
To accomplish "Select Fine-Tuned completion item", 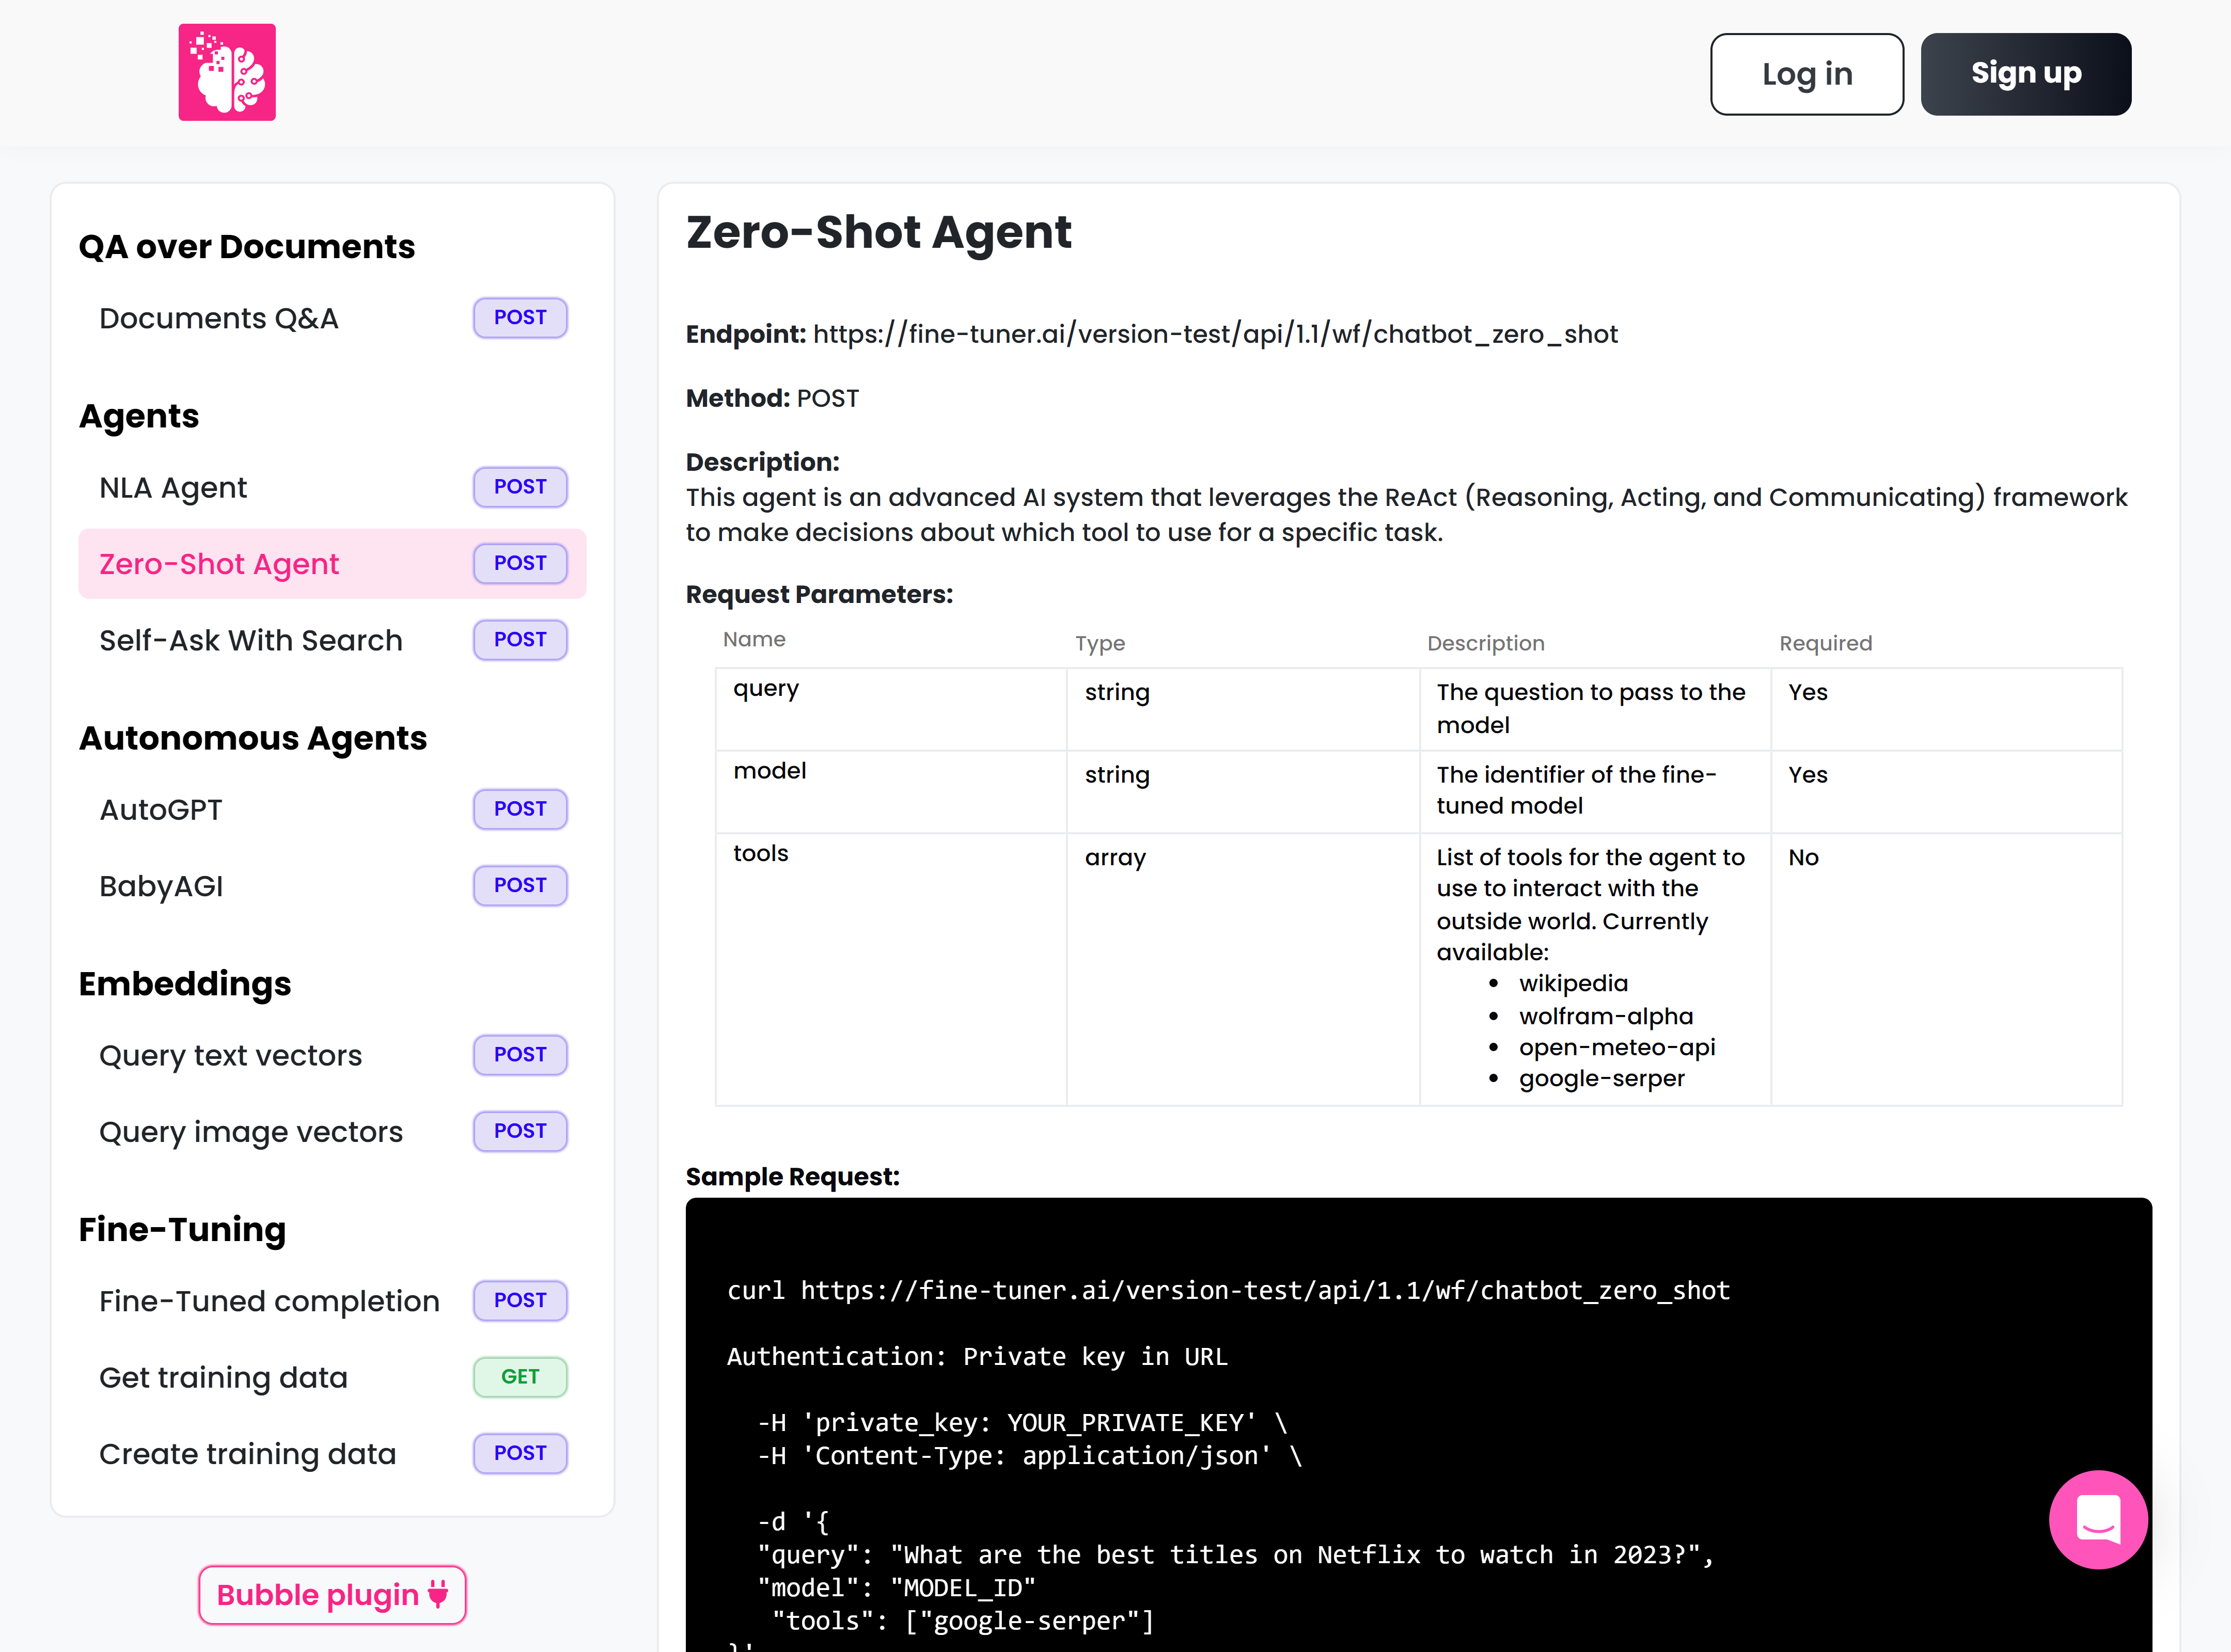I will coord(269,1301).
